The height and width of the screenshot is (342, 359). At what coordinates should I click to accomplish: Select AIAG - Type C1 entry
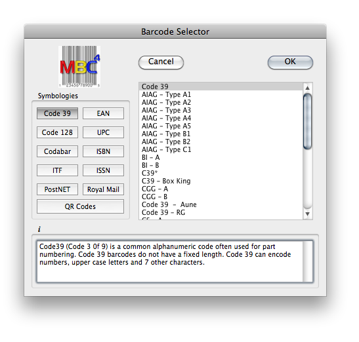pyautogui.click(x=221, y=149)
